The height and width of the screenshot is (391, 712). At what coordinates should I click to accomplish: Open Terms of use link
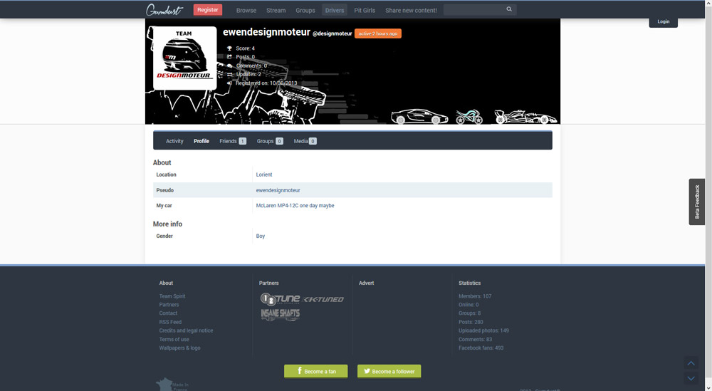pyautogui.click(x=174, y=339)
